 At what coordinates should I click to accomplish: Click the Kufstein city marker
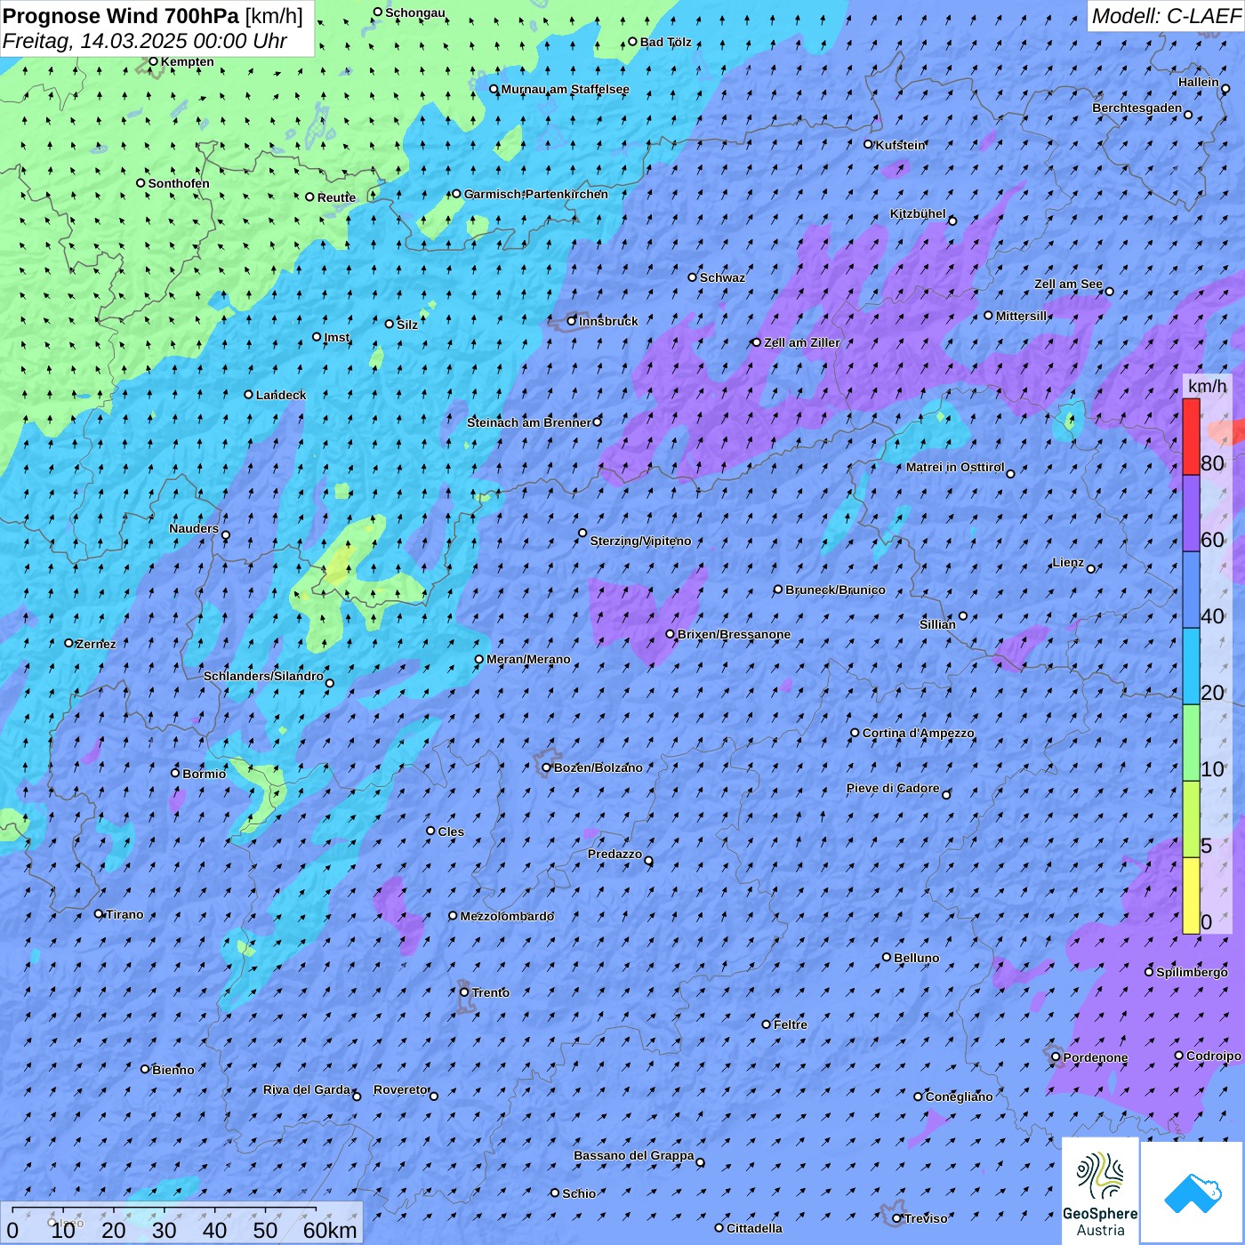[869, 144]
